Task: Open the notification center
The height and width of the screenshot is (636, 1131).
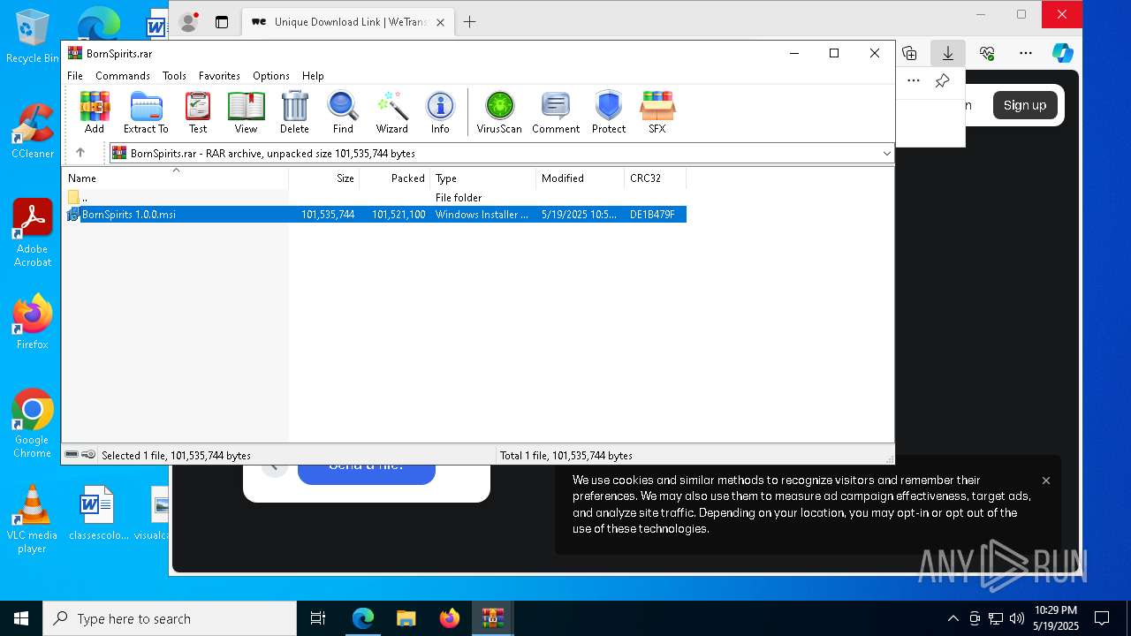Action: pos(1102,618)
